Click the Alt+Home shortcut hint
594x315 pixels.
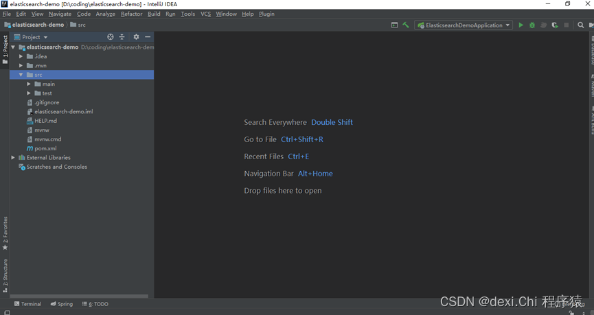315,174
